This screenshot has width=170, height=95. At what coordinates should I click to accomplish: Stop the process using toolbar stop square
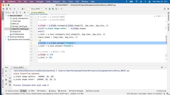(x=61, y=9)
